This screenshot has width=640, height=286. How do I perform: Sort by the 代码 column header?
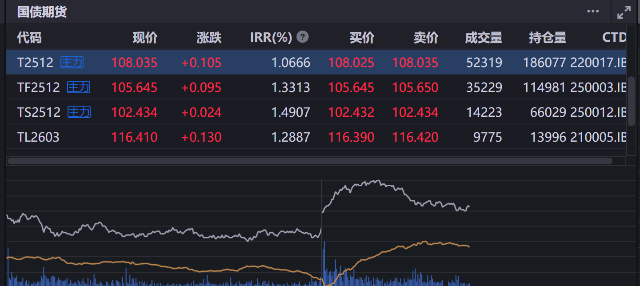pos(29,38)
